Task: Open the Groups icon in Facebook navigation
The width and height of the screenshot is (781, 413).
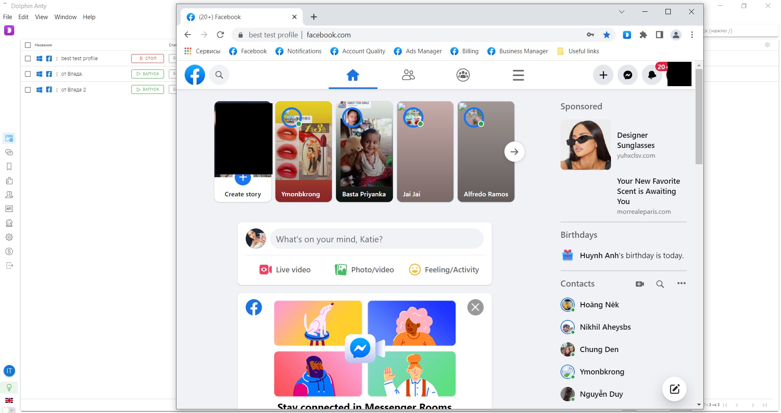Action: coord(463,75)
